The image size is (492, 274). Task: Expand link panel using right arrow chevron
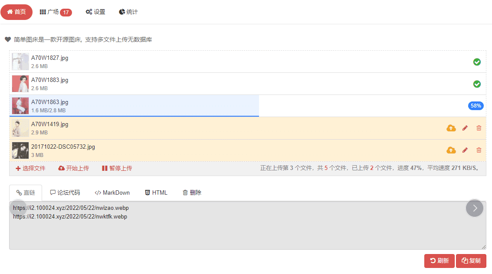[x=475, y=208]
